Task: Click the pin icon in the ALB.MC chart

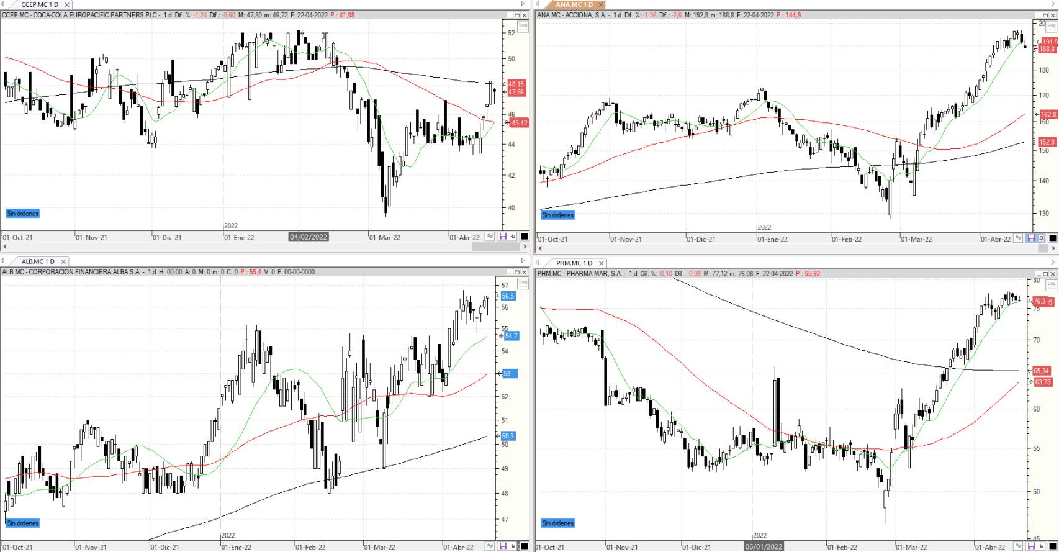Action: pyautogui.click(x=513, y=546)
